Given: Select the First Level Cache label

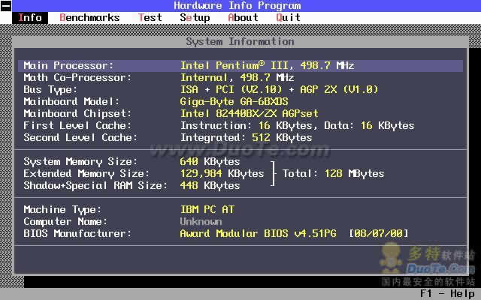Looking at the screenshot, I should tap(77, 125).
